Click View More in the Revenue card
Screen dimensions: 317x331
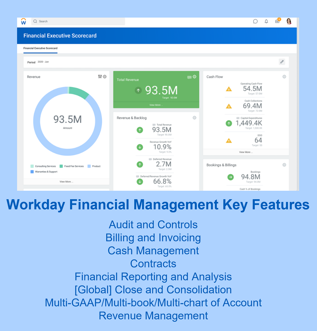tap(66, 182)
